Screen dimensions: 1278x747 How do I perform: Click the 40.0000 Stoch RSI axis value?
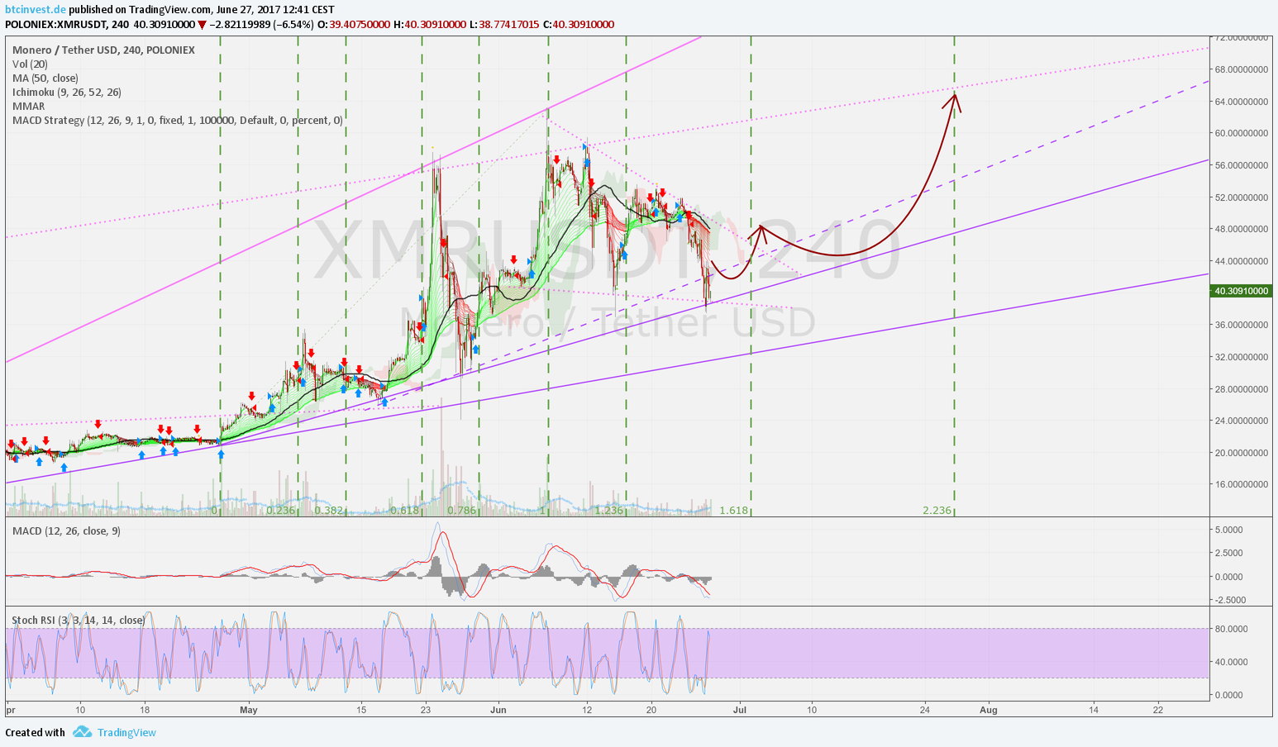pos(1231,662)
